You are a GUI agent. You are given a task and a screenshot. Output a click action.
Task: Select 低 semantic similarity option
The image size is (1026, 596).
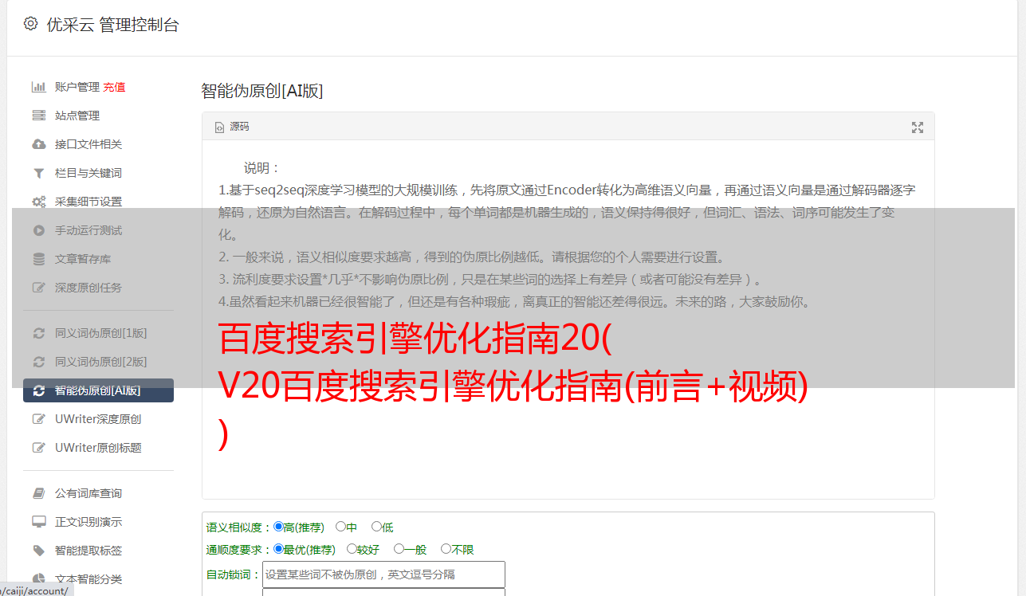click(376, 527)
